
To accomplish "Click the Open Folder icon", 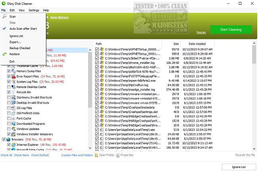I will pyautogui.click(x=96, y=155).
